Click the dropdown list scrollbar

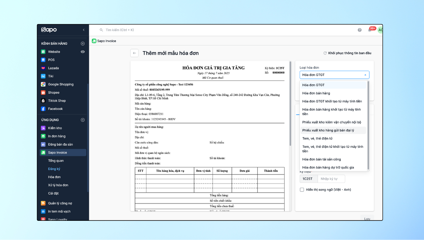coord(368,125)
